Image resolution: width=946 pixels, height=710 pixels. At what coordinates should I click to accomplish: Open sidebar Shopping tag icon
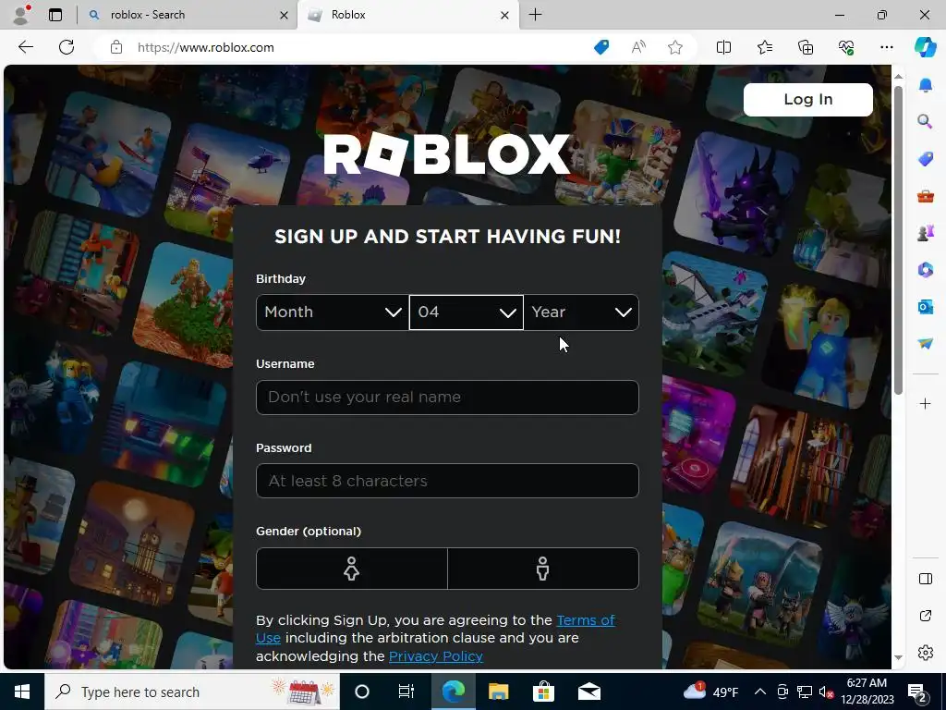point(926,159)
